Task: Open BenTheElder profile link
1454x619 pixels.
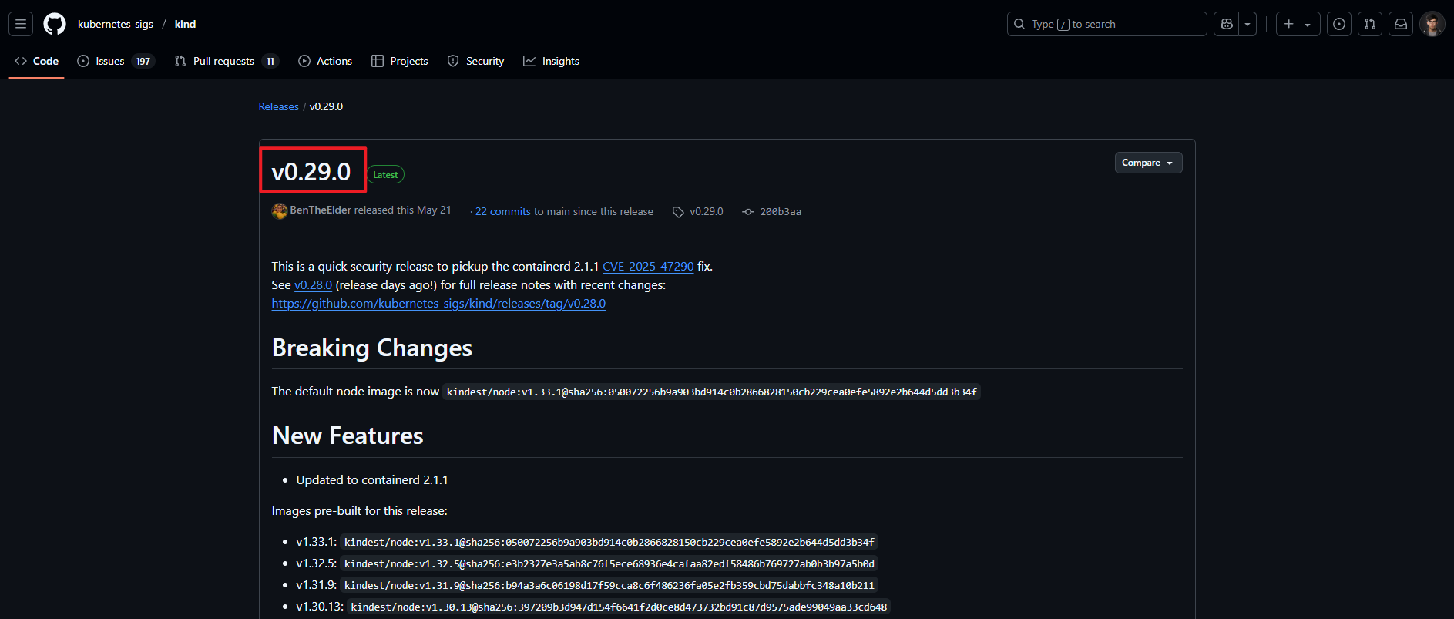Action: point(321,210)
